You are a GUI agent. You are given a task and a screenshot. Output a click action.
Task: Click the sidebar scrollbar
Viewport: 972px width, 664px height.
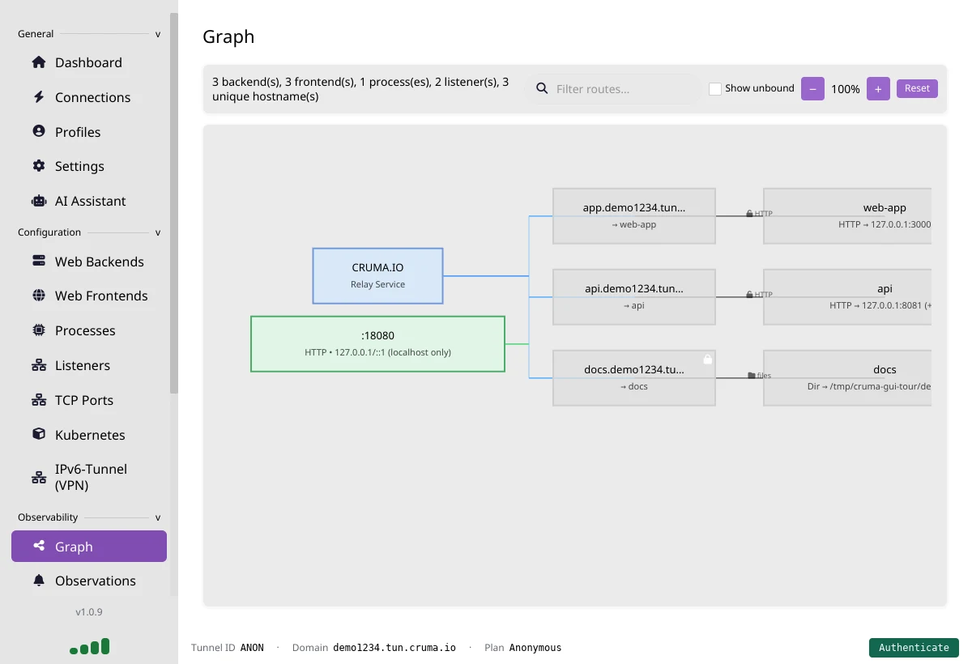pyautogui.click(x=174, y=202)
